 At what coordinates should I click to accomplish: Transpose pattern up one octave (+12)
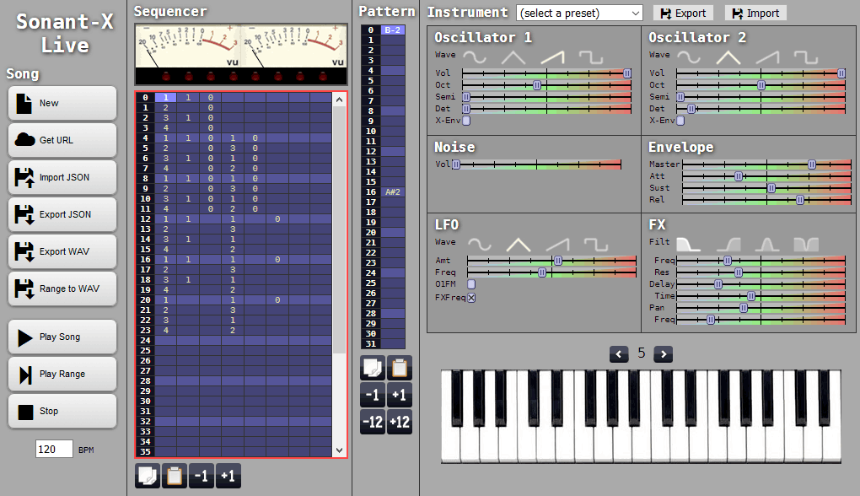400,422
